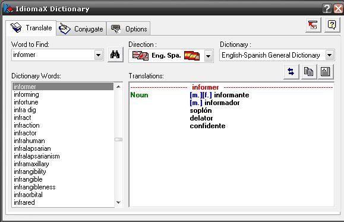
Task: Select 'informing' in the word list
Action: coord(63,94)
